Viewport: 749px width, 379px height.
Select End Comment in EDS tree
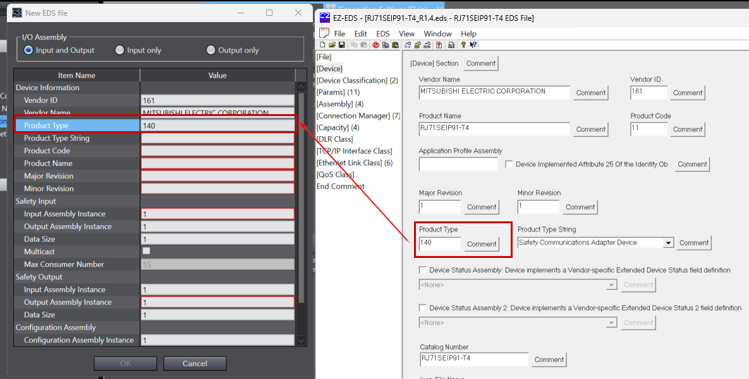tap(340, 187)
